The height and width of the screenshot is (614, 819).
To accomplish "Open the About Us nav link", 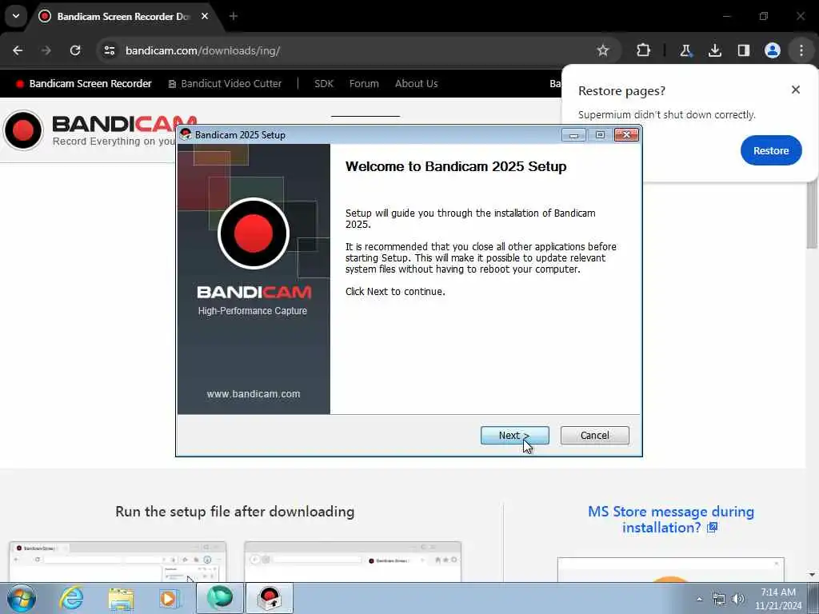I will pyautogui.click(x=416, y=83).
